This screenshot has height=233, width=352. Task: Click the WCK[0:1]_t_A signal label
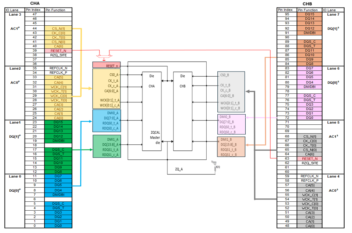(110, 100)
